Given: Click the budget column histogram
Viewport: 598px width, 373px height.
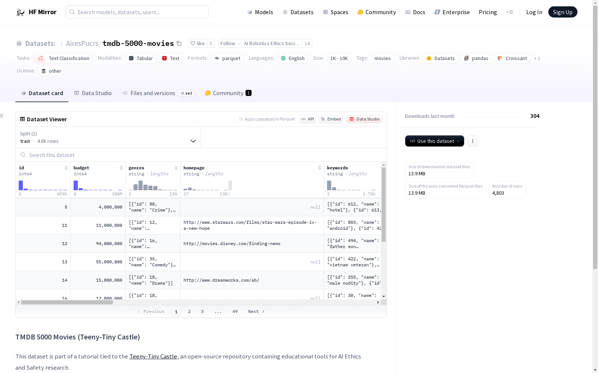Looking at the screenshot, I should coord(98,185).
